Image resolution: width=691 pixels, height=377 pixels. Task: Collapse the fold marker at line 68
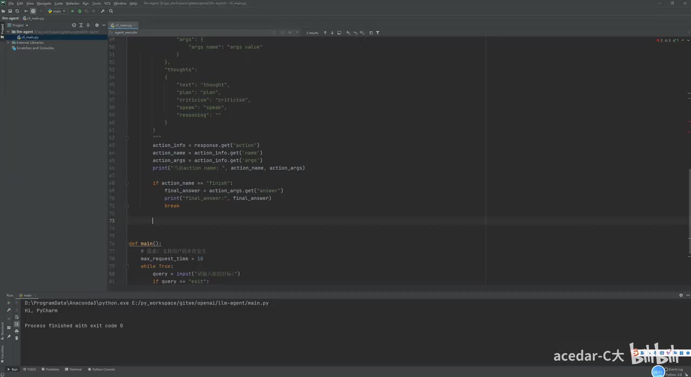(127, 183)
